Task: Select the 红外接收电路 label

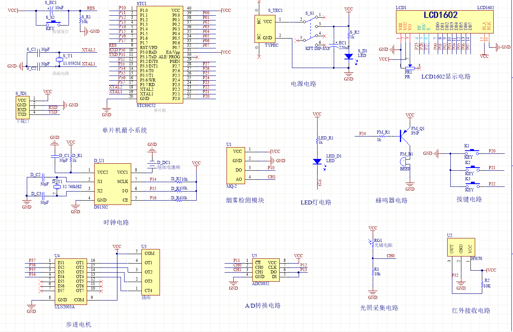Action: point(471,310)
